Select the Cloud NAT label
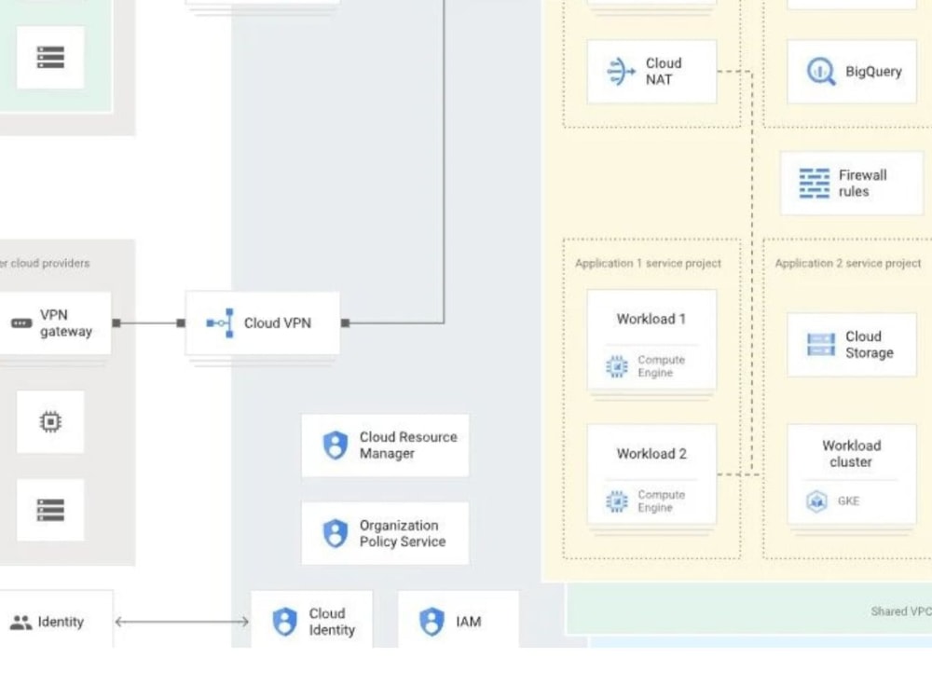The image size is (932, 699). 664,72
